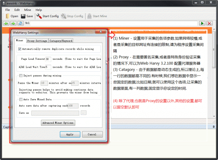Click the Open folder toolbar button
The width and height of the screenshot is (218, 160).
click(12, 16)
